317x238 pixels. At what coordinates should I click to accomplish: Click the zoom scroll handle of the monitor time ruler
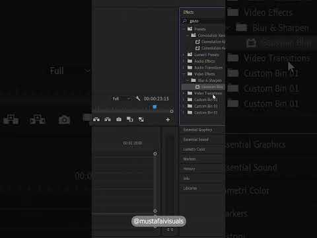pyautogui.click(x=172, y=111)
